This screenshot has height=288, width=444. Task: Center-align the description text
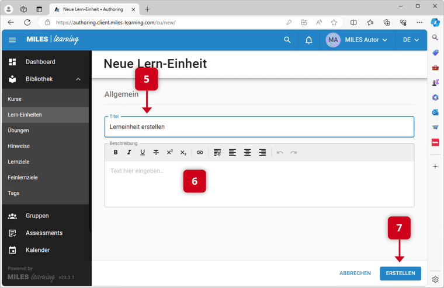coord(248,152)
